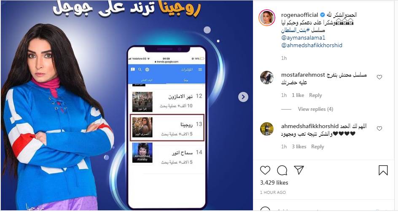Open the rogenaofficial profile picture
The width and height of the screenshot is (398, 212).
pyautogui.click(x=267, y=18)
